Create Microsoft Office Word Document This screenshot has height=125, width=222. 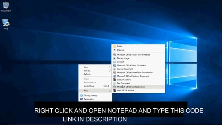(x=138, y=65)
